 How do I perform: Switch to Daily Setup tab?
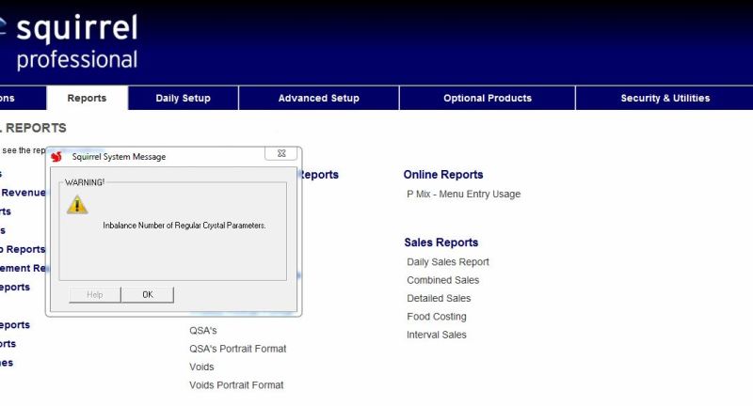[183, 99]
